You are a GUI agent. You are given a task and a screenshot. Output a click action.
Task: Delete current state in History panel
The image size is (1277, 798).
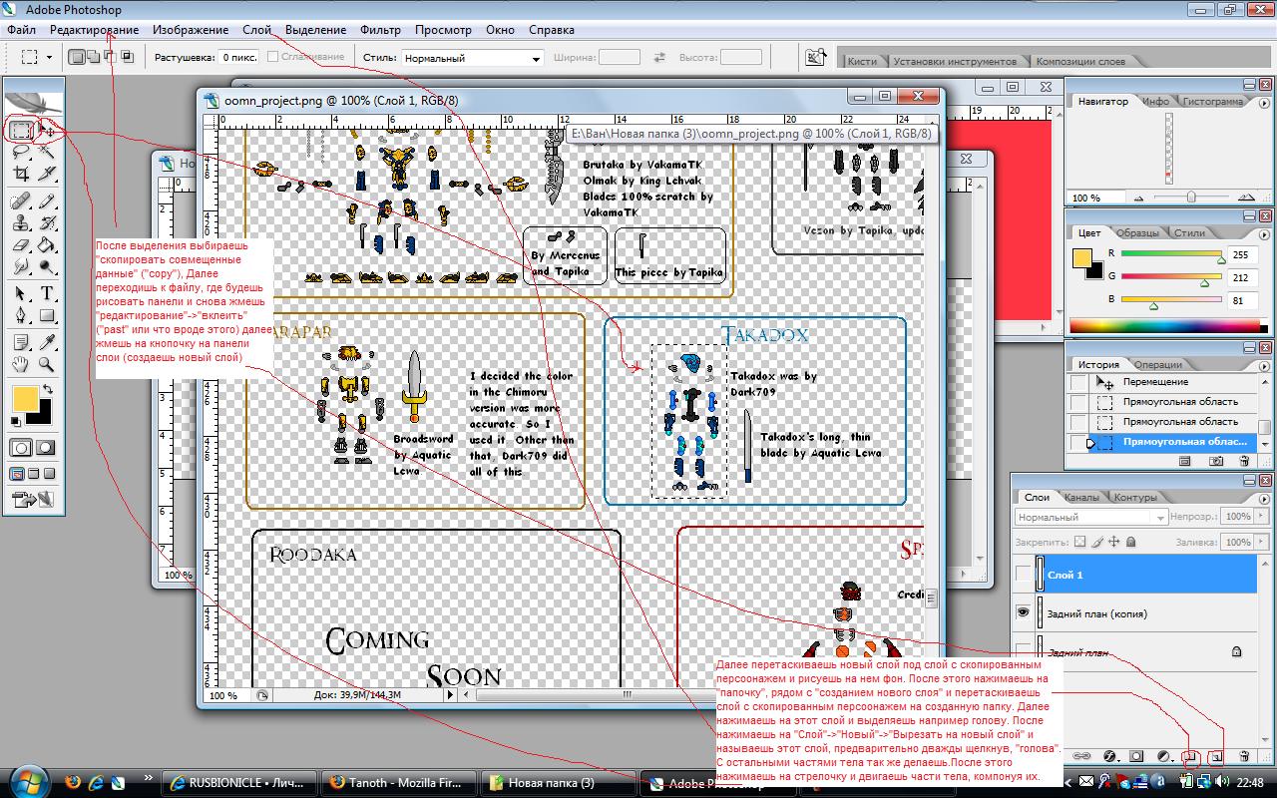pos(1244,461)
